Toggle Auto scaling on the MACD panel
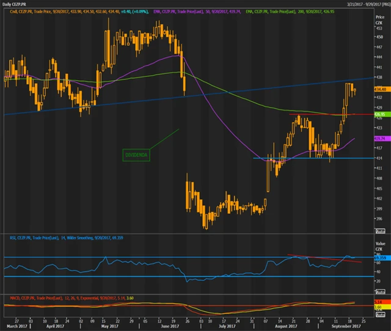391x331 pixels. [380, 314]
